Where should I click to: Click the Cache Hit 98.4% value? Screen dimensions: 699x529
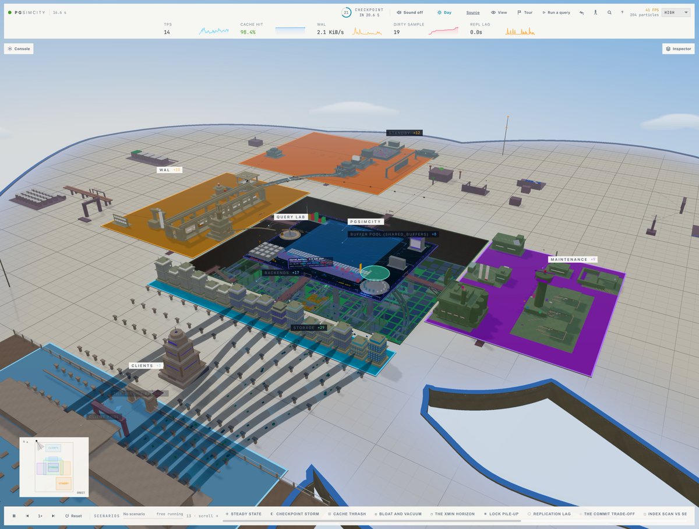point(248,32)
